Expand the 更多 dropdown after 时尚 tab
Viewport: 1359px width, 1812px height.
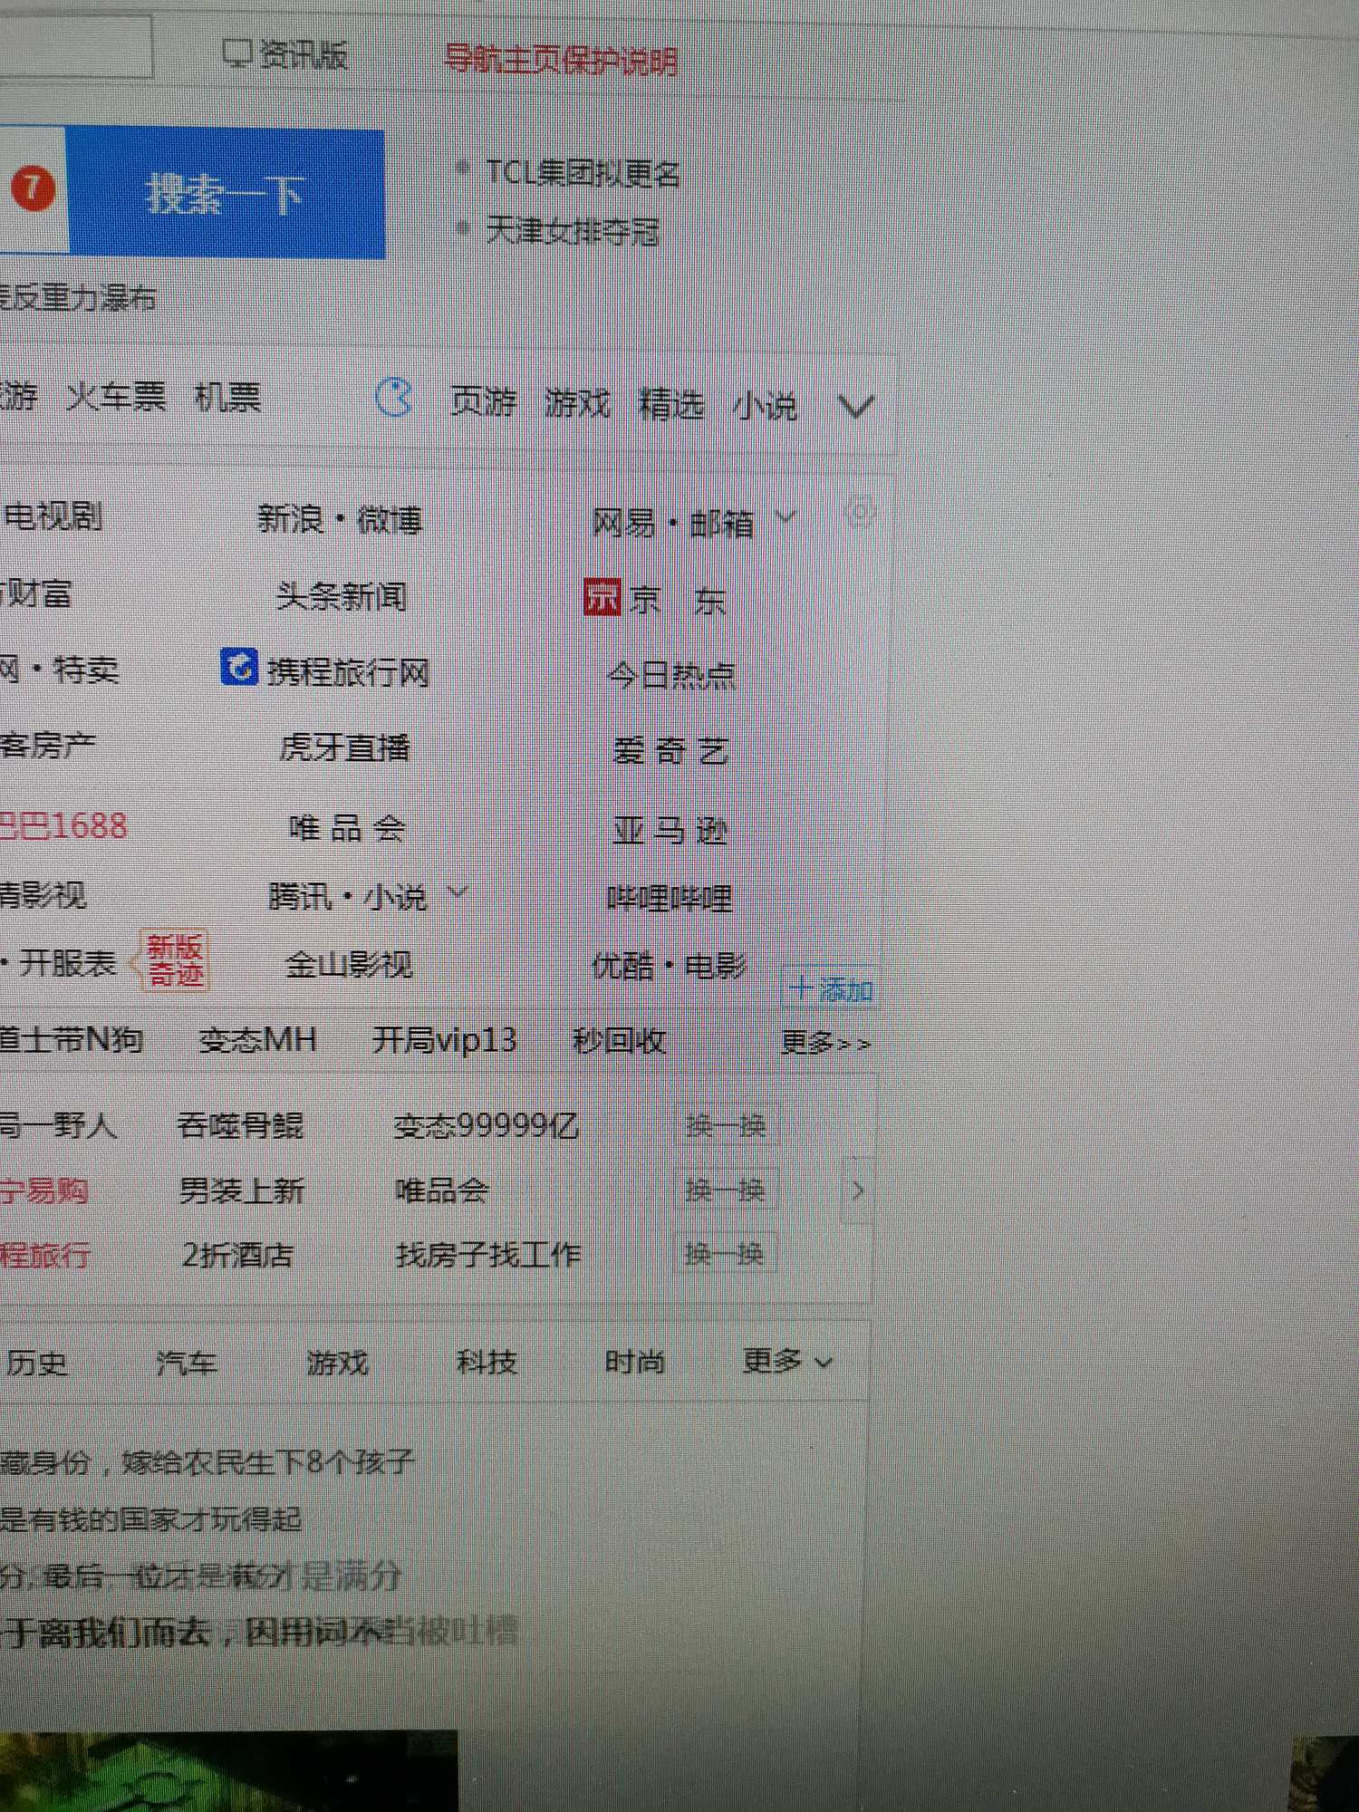pos(786,1361)
